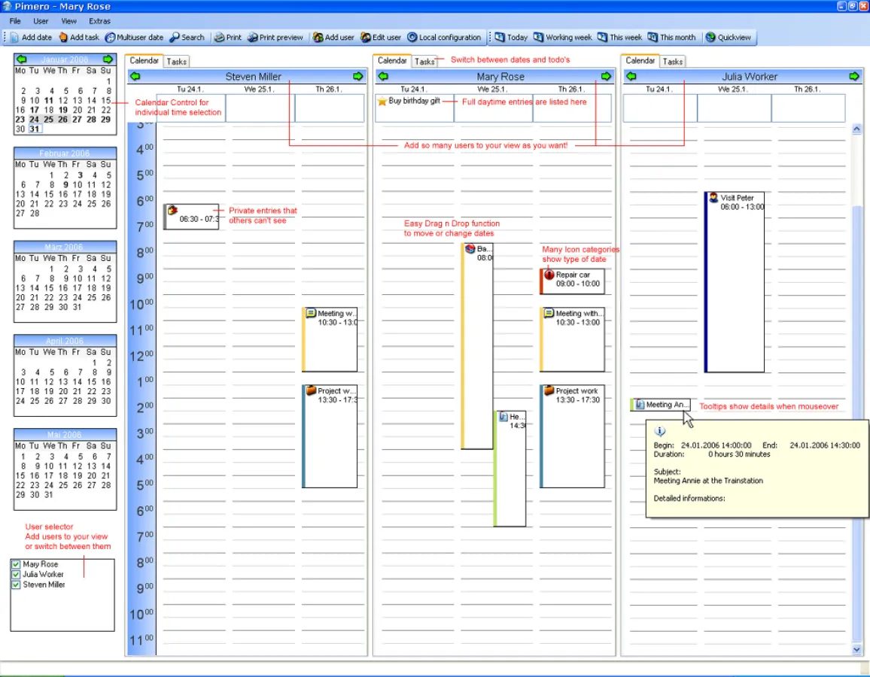Click the Add user icon
Viewport: 870px width, 677px height.
pyautogui.click(x=318, y=37)
